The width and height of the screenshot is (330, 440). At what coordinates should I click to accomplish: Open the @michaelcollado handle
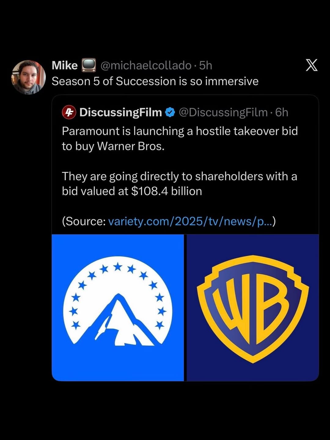point(146,65)
